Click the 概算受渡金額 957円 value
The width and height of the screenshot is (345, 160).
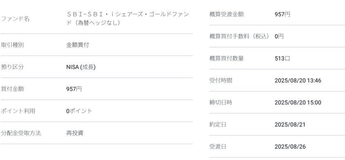(282, 15)
